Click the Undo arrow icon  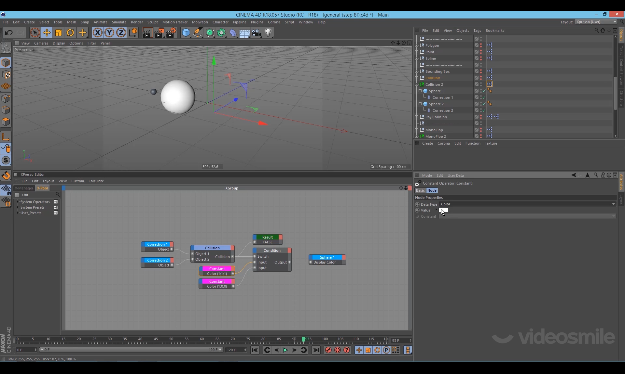(x=9, y=32)
